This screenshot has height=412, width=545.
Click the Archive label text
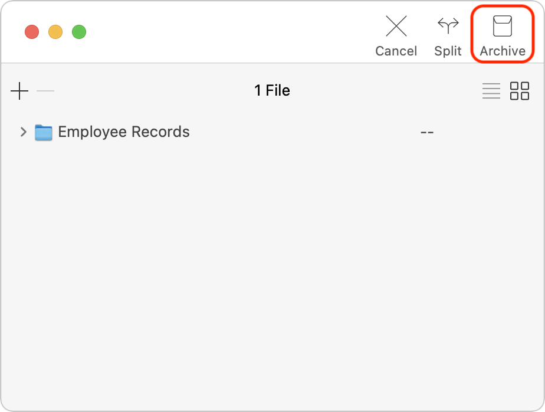coord(503,51)
